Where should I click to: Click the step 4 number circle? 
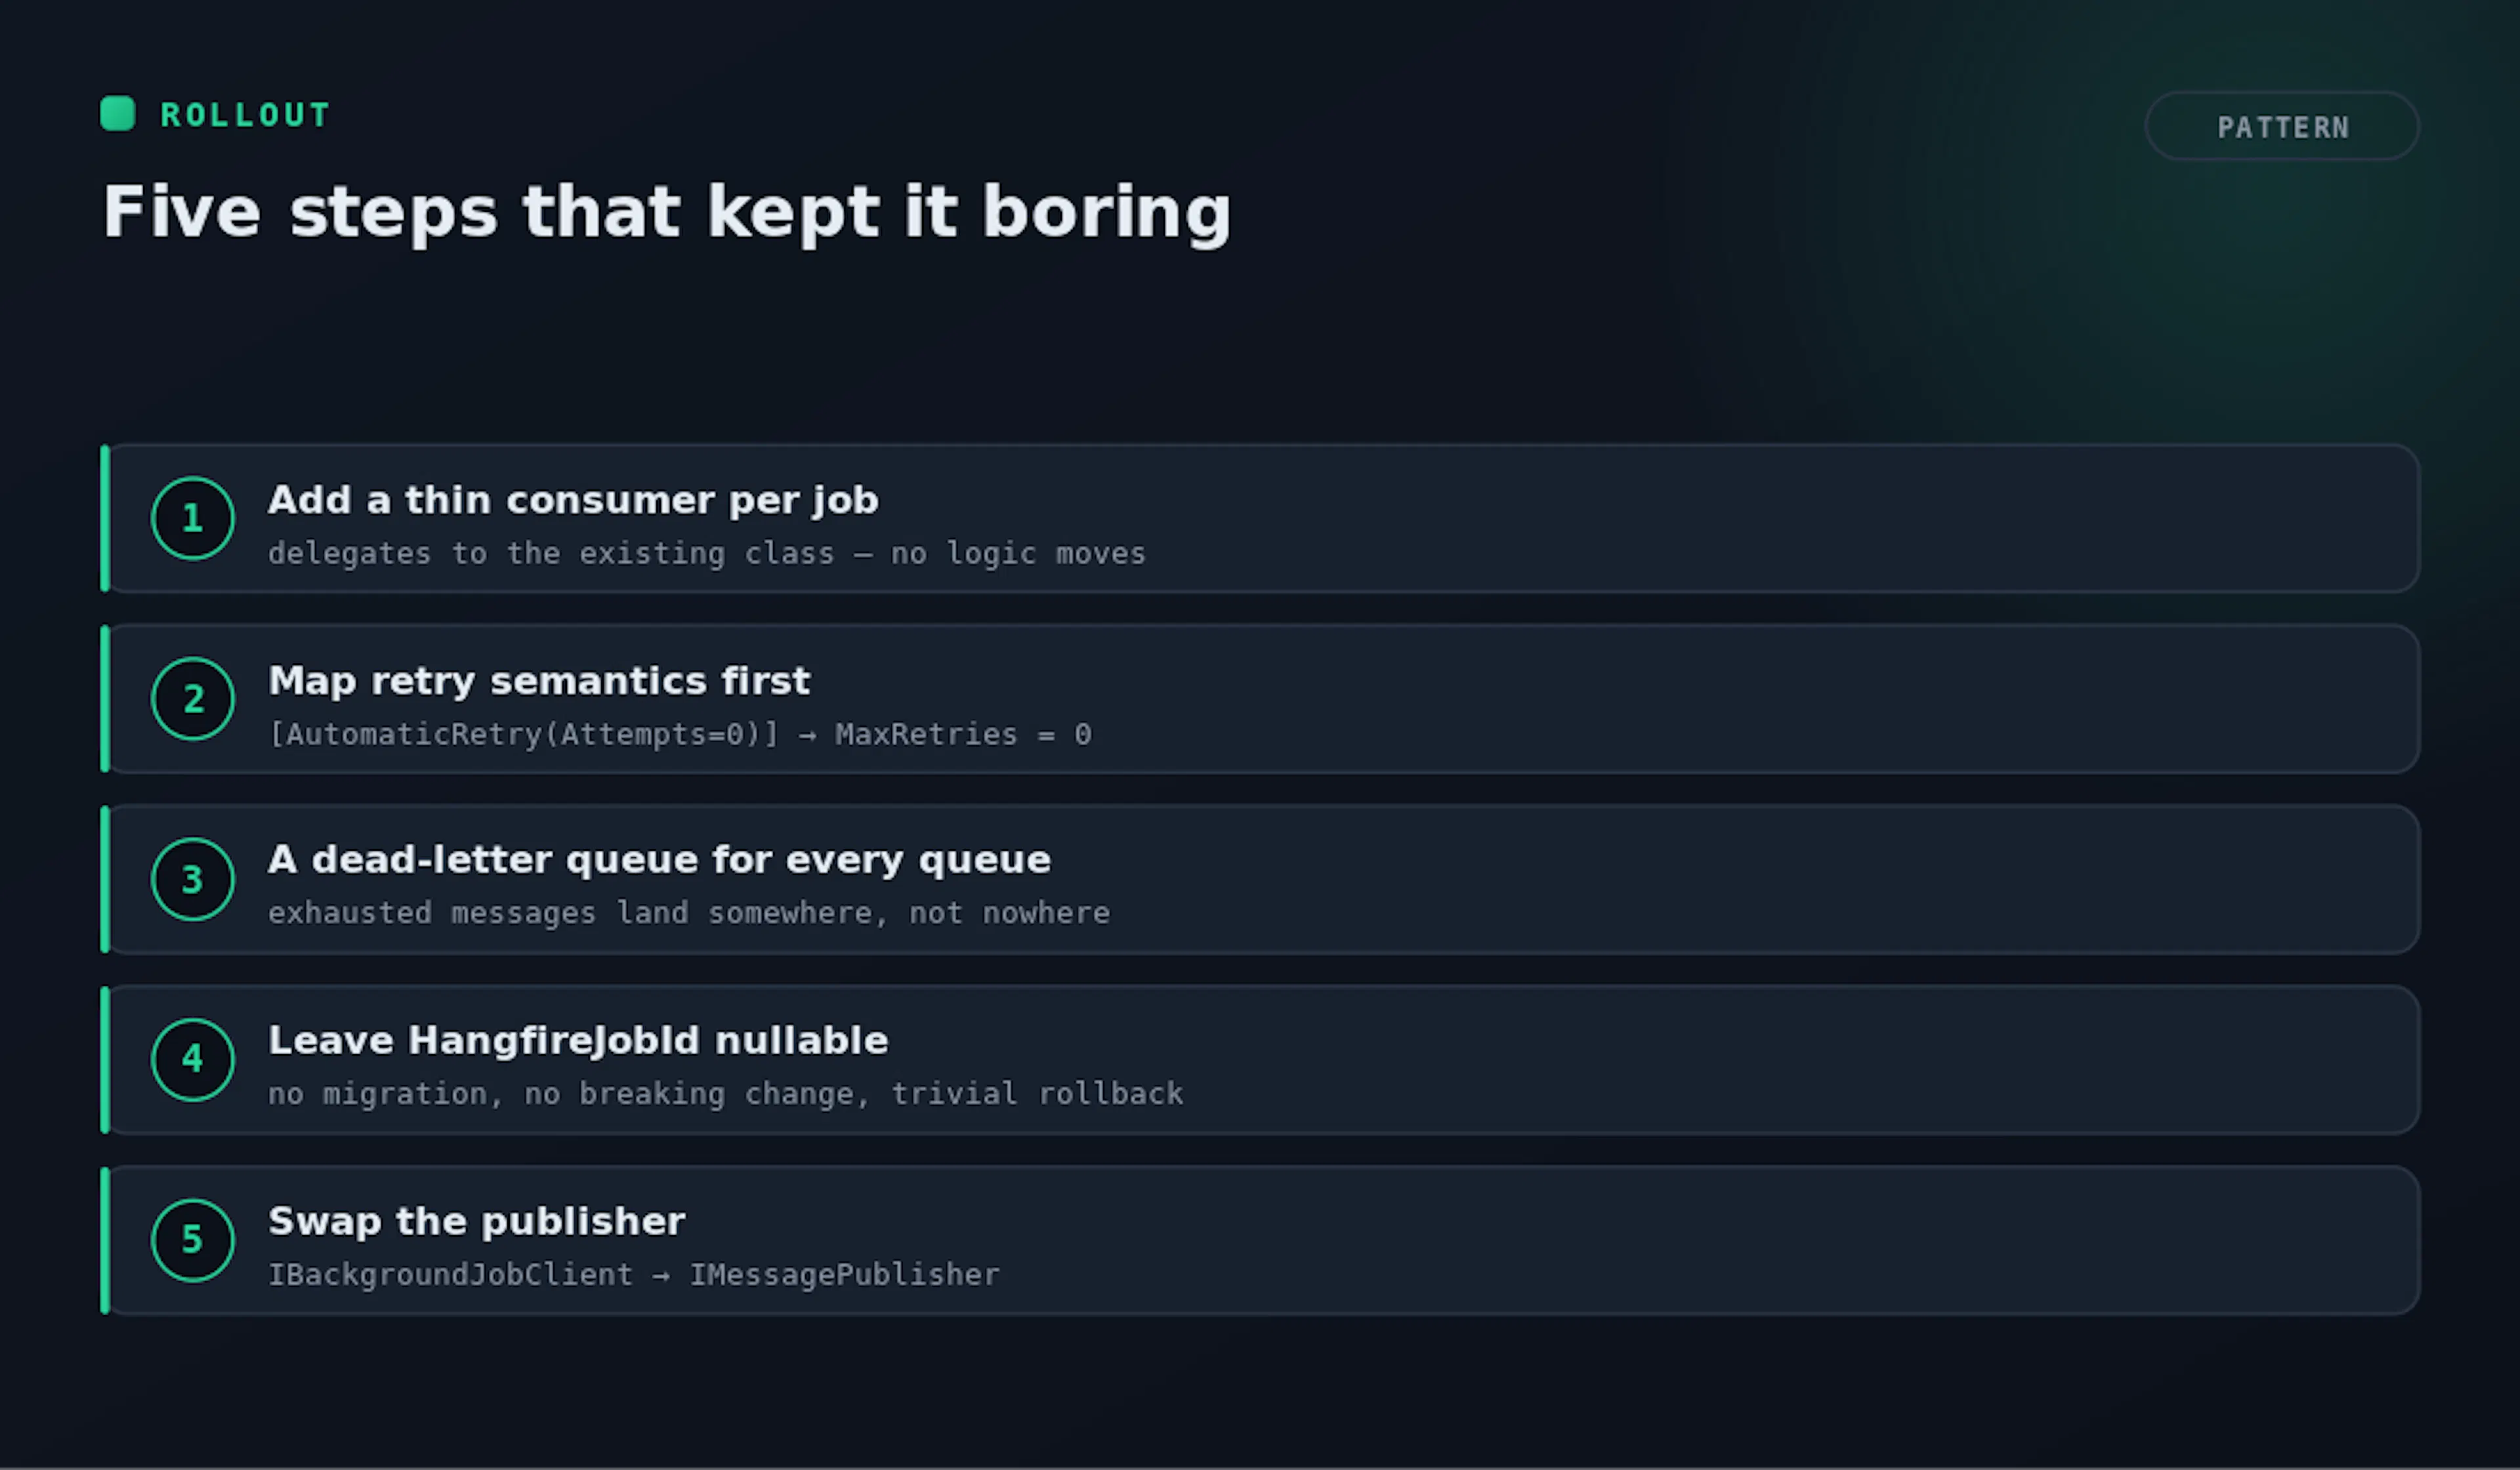click(x=193, y=1060)
